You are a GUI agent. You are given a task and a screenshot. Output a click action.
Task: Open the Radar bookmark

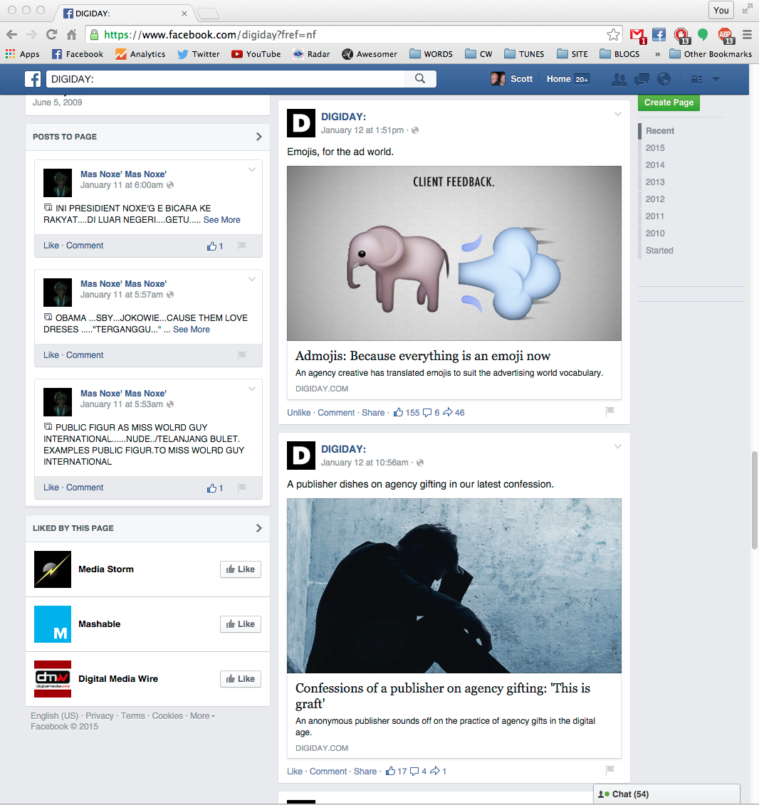(311, 54)
